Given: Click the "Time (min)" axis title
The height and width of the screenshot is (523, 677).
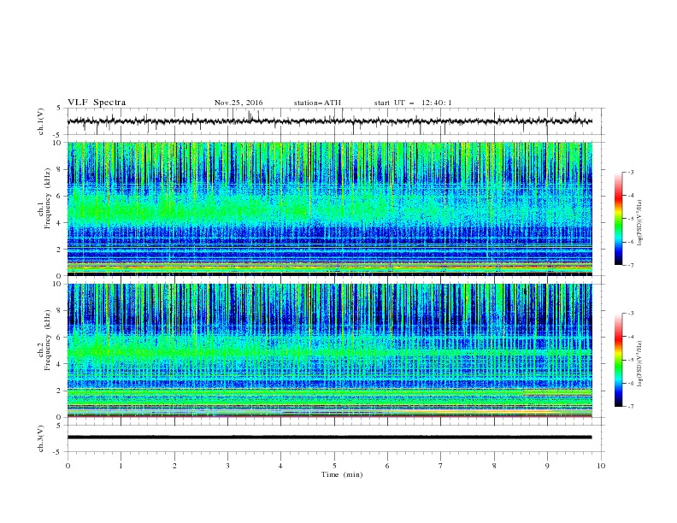Looking at the screenshot, I should [342, 474].
